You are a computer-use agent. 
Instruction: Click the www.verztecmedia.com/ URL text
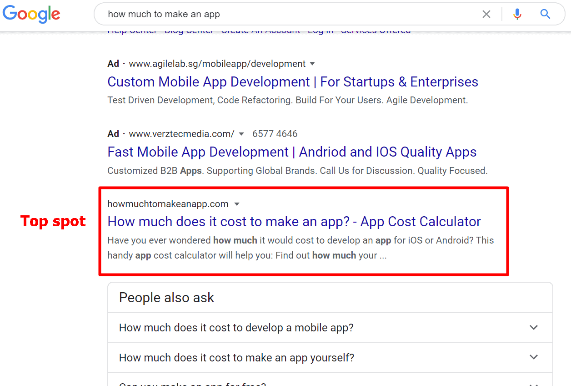tap(181, 134)
